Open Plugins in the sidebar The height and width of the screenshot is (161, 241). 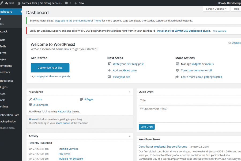tap(11, 87)
